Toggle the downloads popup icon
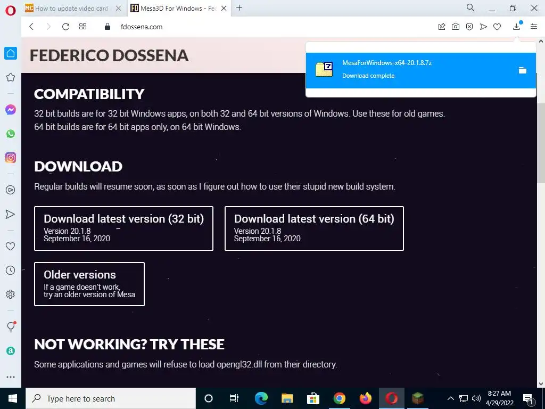The height and width of the screenshot is (409, 545). (x=517, y=27)
